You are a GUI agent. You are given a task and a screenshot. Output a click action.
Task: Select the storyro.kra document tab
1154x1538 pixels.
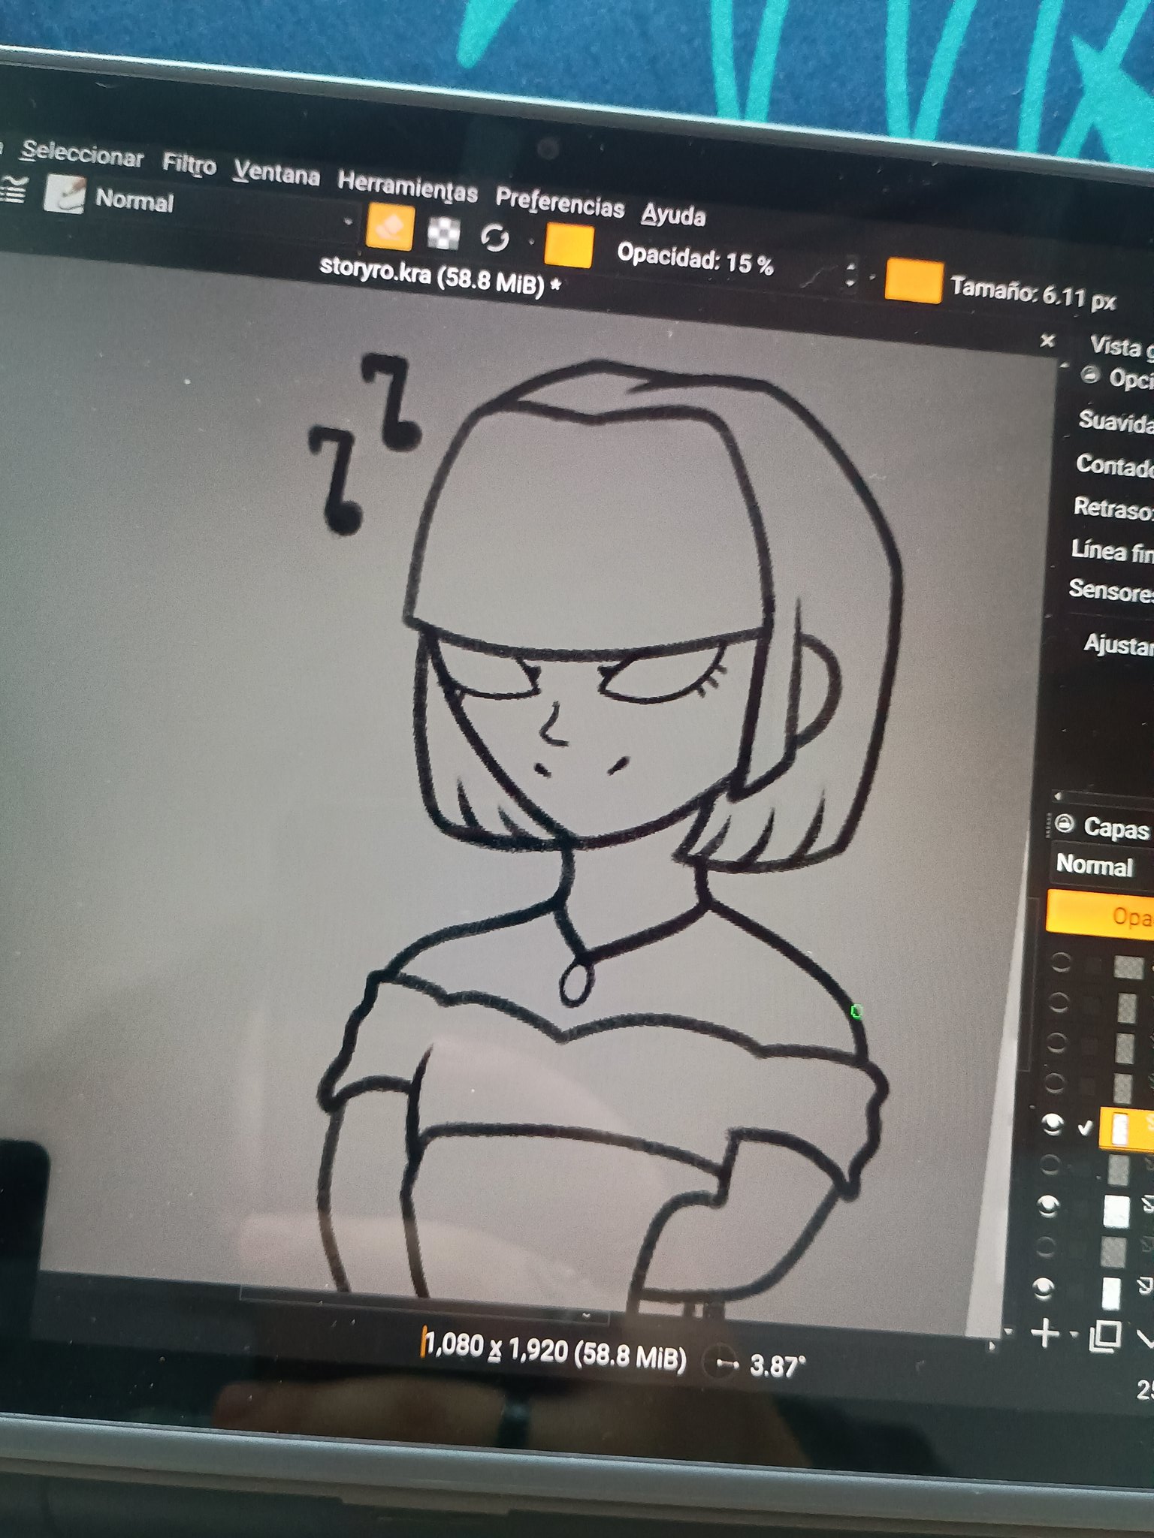coord(440,277)
